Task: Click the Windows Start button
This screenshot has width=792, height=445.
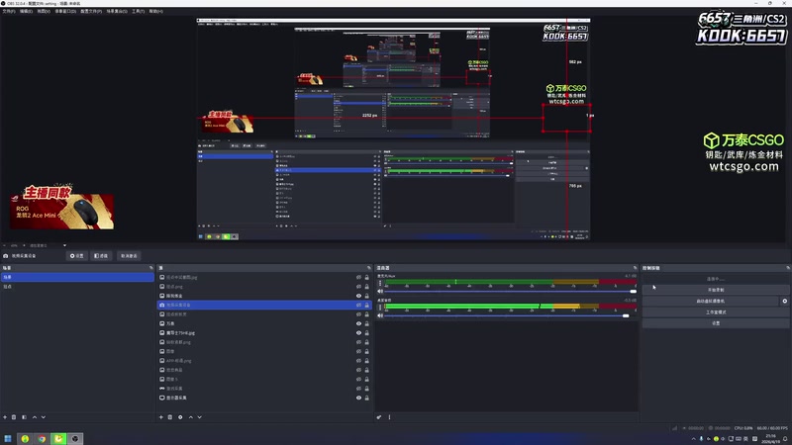Action: coord(8,438)
